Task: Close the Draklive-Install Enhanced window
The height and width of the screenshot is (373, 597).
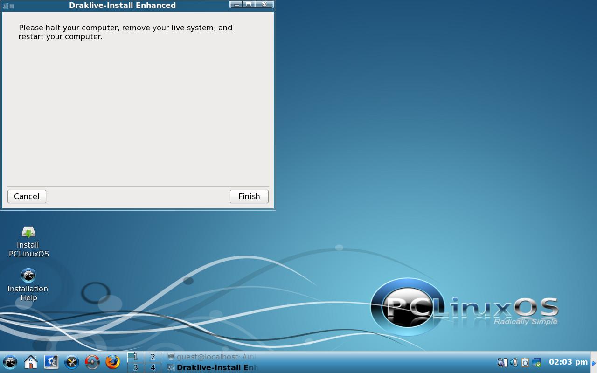Action: [x=264, y=5]
